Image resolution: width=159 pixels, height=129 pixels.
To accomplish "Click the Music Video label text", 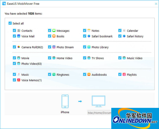I will coord(135,58).
